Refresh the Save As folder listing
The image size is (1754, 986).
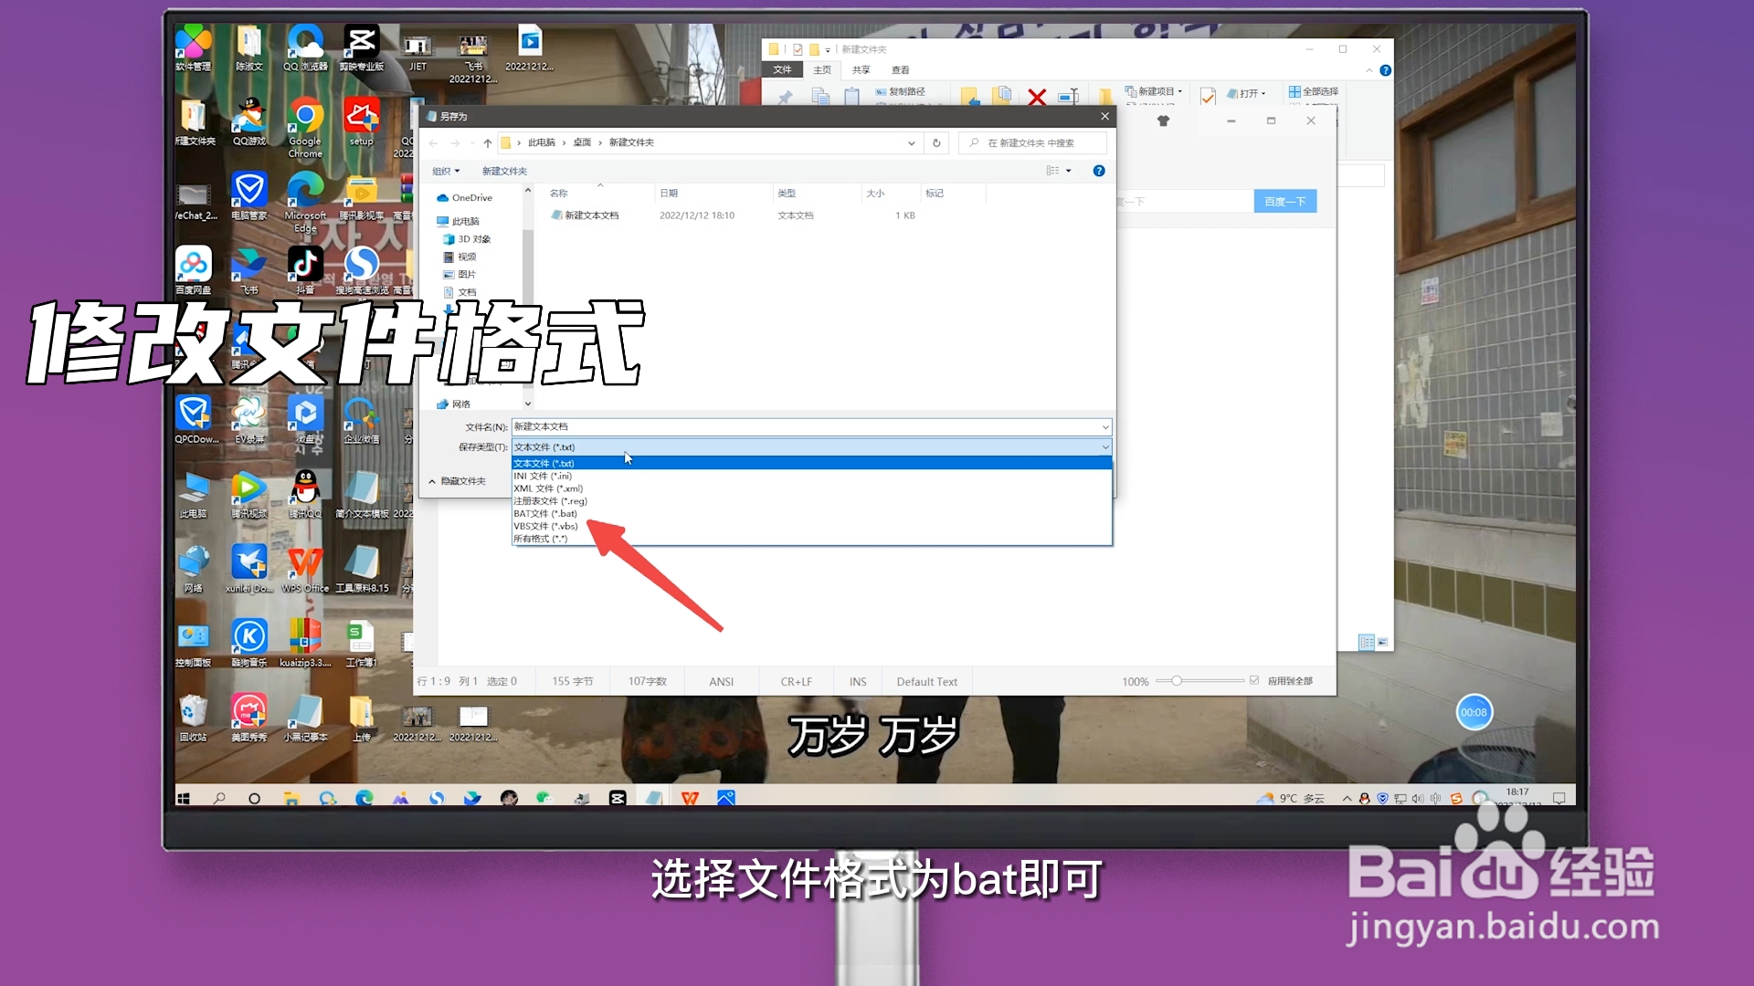(x=936, y=142)
